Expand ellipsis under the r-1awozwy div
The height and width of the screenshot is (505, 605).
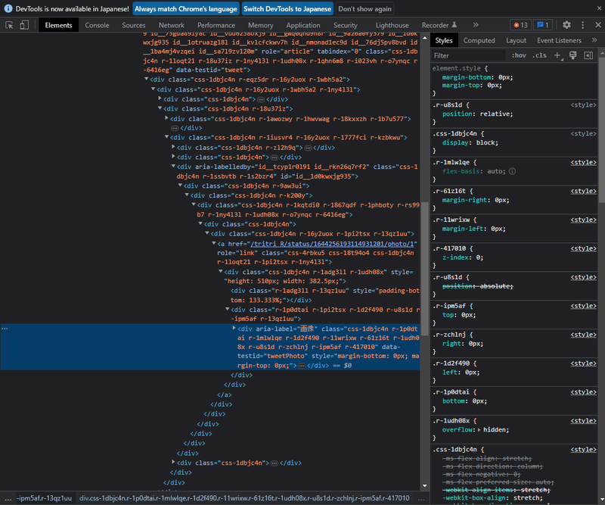(175, 128)
